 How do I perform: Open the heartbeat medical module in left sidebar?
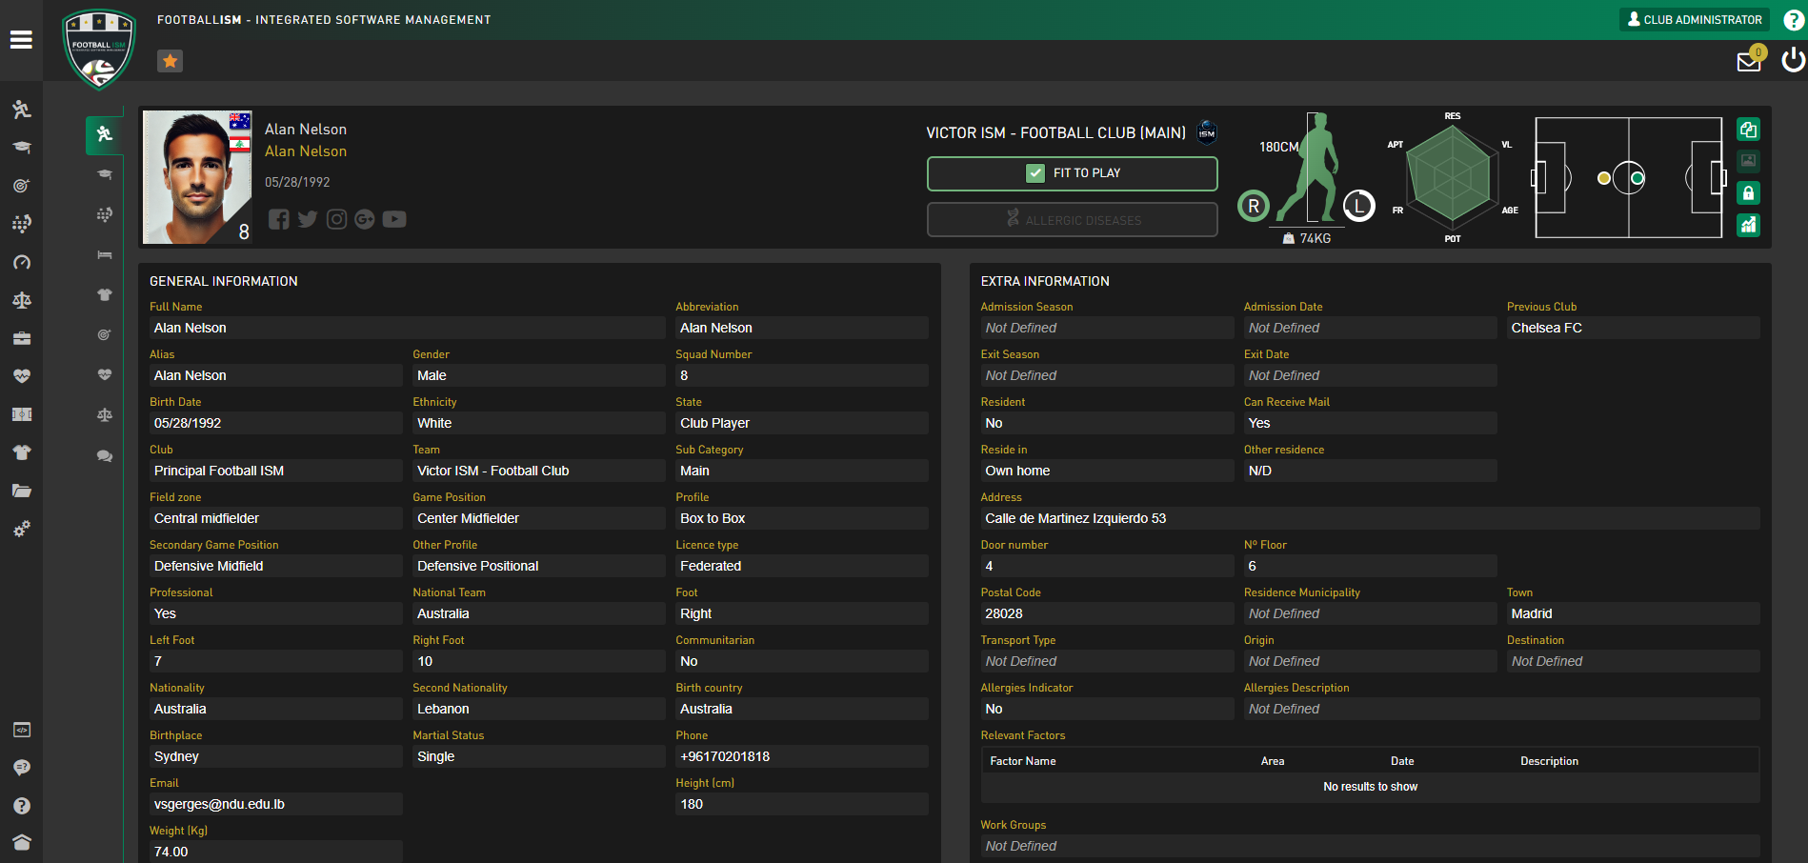(x=21, y=376)
